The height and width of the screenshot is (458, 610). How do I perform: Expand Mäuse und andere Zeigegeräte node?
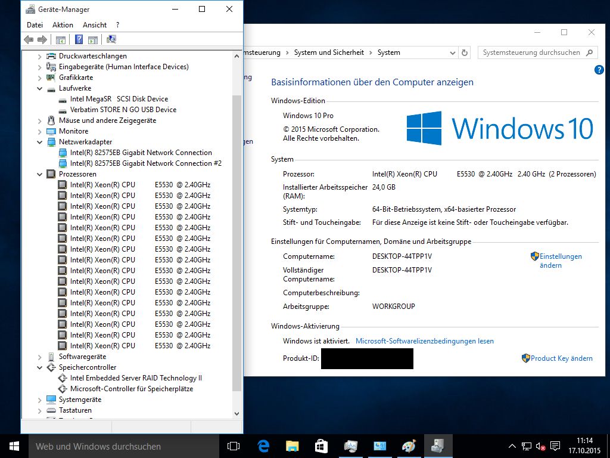coord(39,120)
